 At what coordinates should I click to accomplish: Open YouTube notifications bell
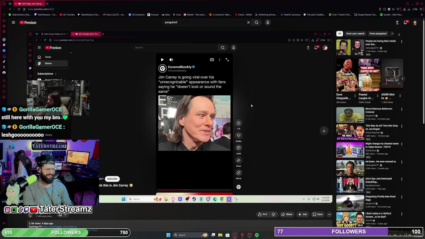click(x=405, y=23)
